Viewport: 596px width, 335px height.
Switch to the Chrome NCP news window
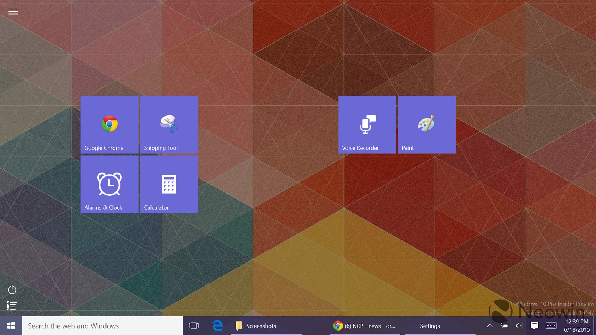[x=365, y=326]
